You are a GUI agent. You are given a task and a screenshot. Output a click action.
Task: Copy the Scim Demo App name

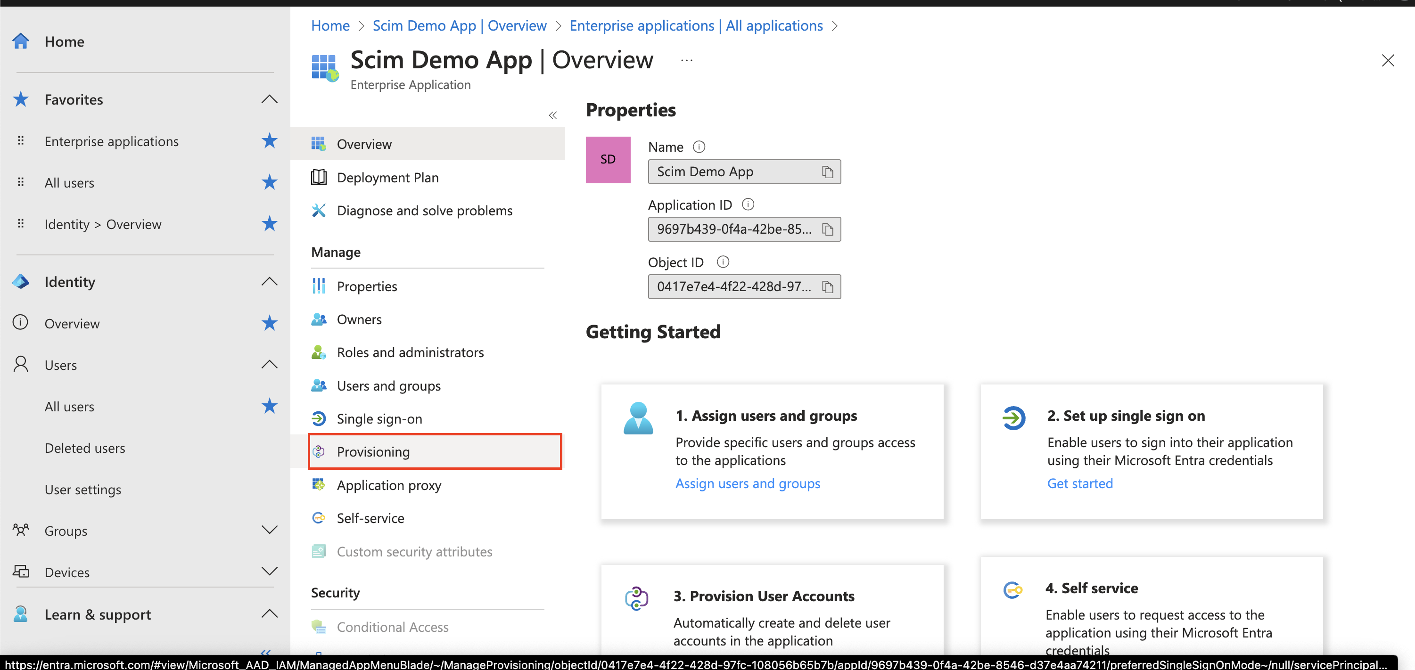click(x=827, y=172)
